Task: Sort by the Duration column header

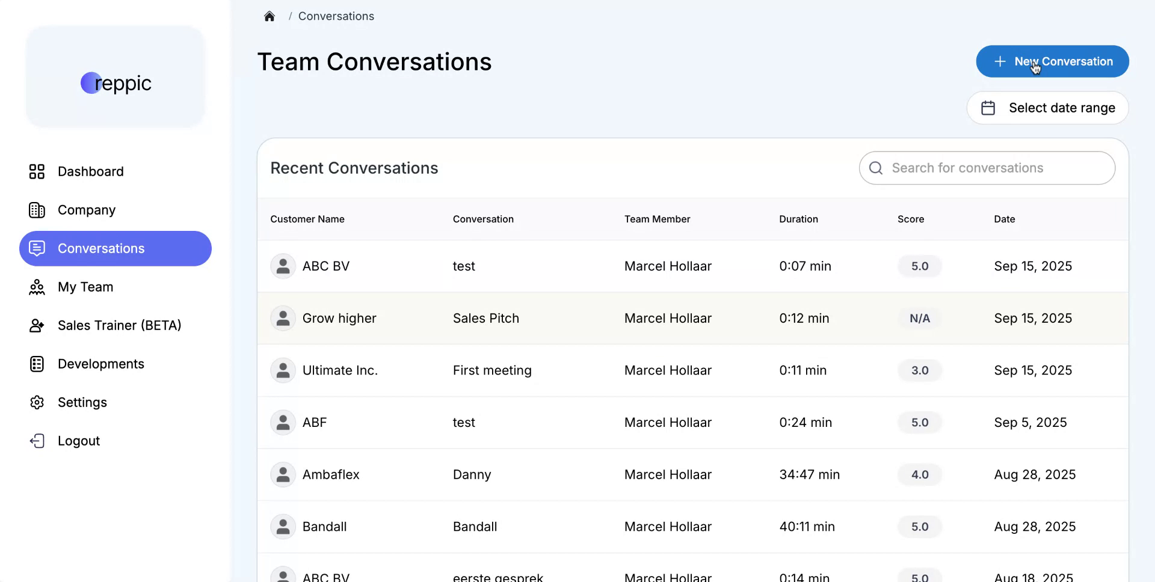Action: (798, 219)
